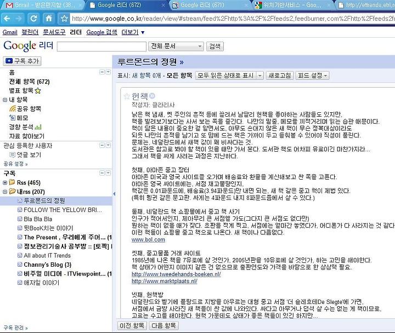The image size is (395, 333).
Task: Open Google 검색 link
Action: 101,32
